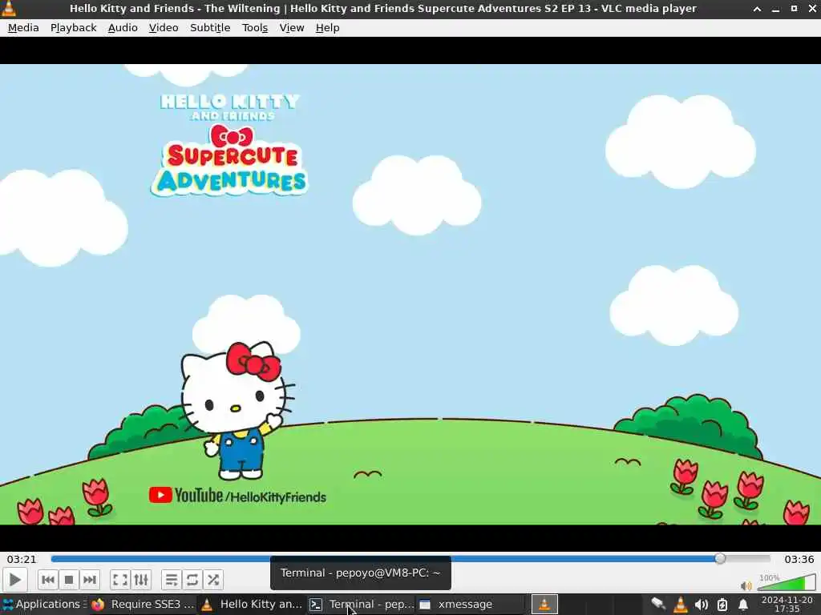This screenshot has width=821, height=615.
Task: Open the Playback menu
Action: (x=73, y=28)
